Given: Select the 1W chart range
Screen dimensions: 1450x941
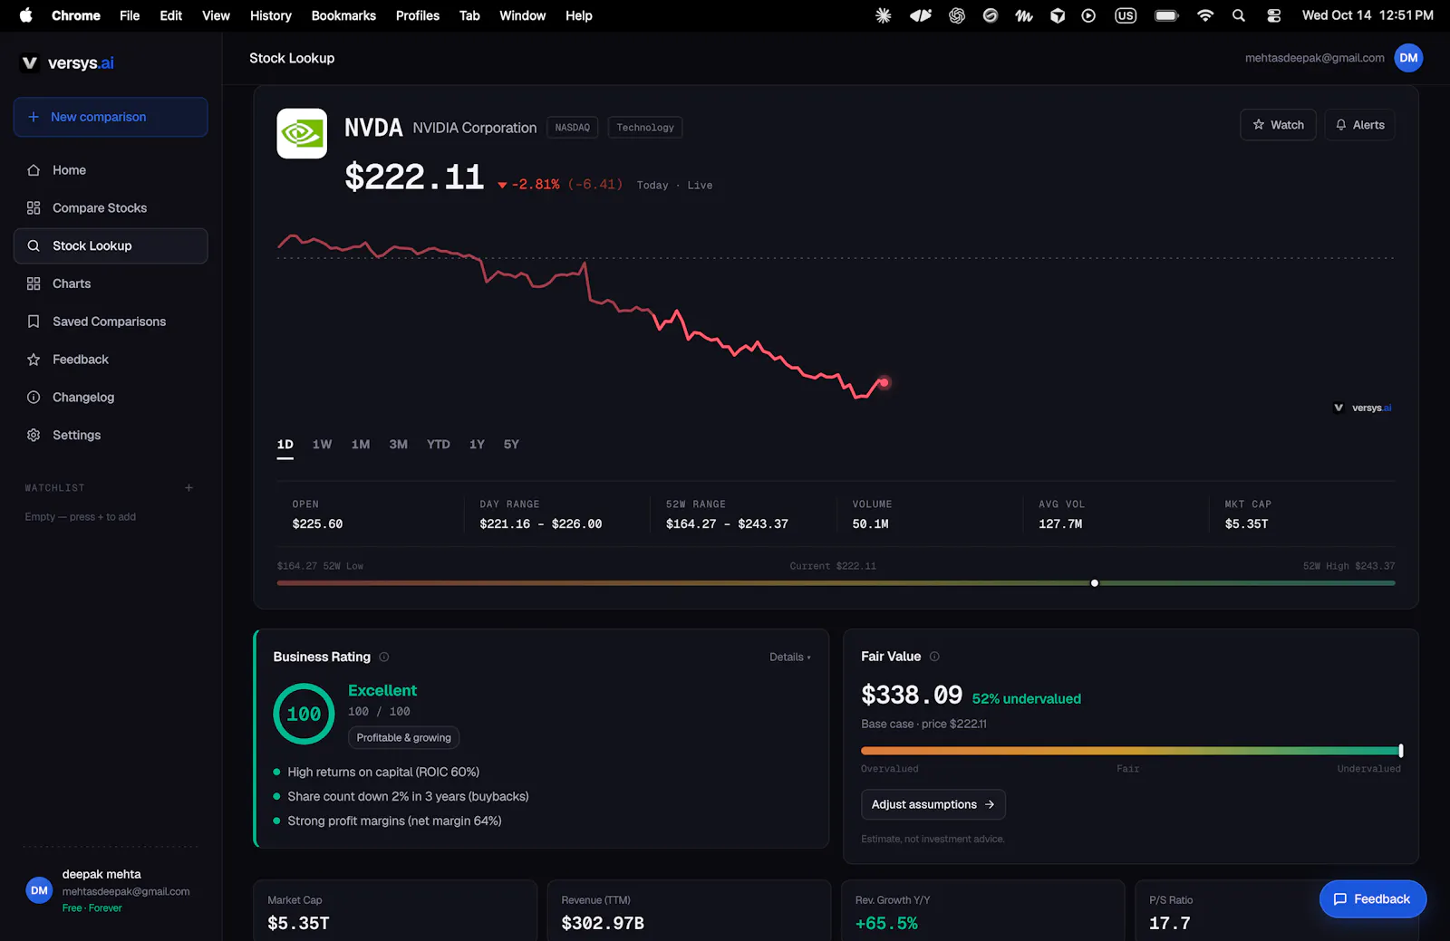Looking at the screenshot, I should tap(323, 445).
